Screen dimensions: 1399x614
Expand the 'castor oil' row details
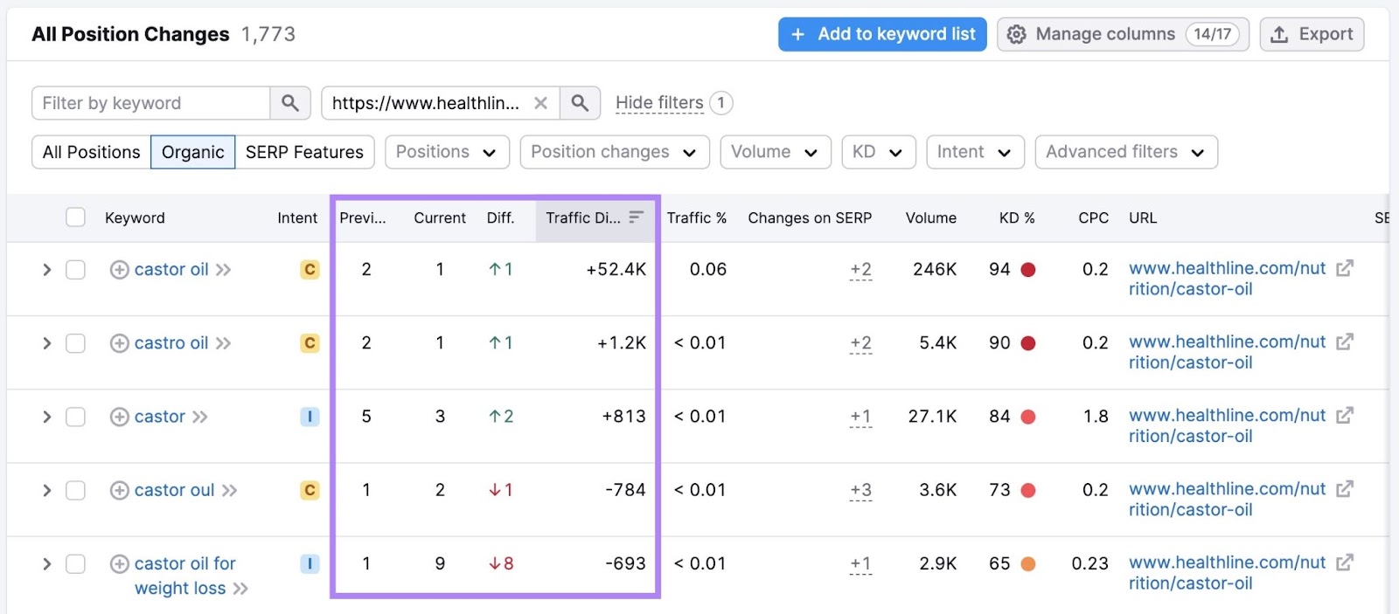click(47, 270)
